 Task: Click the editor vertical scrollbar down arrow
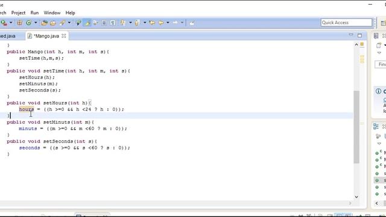click(x=356, y=197)
